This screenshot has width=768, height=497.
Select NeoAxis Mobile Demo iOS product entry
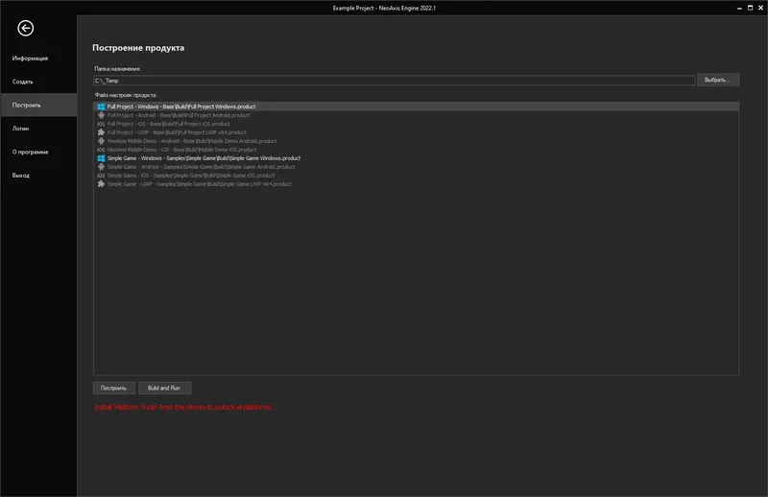[182, 150]
